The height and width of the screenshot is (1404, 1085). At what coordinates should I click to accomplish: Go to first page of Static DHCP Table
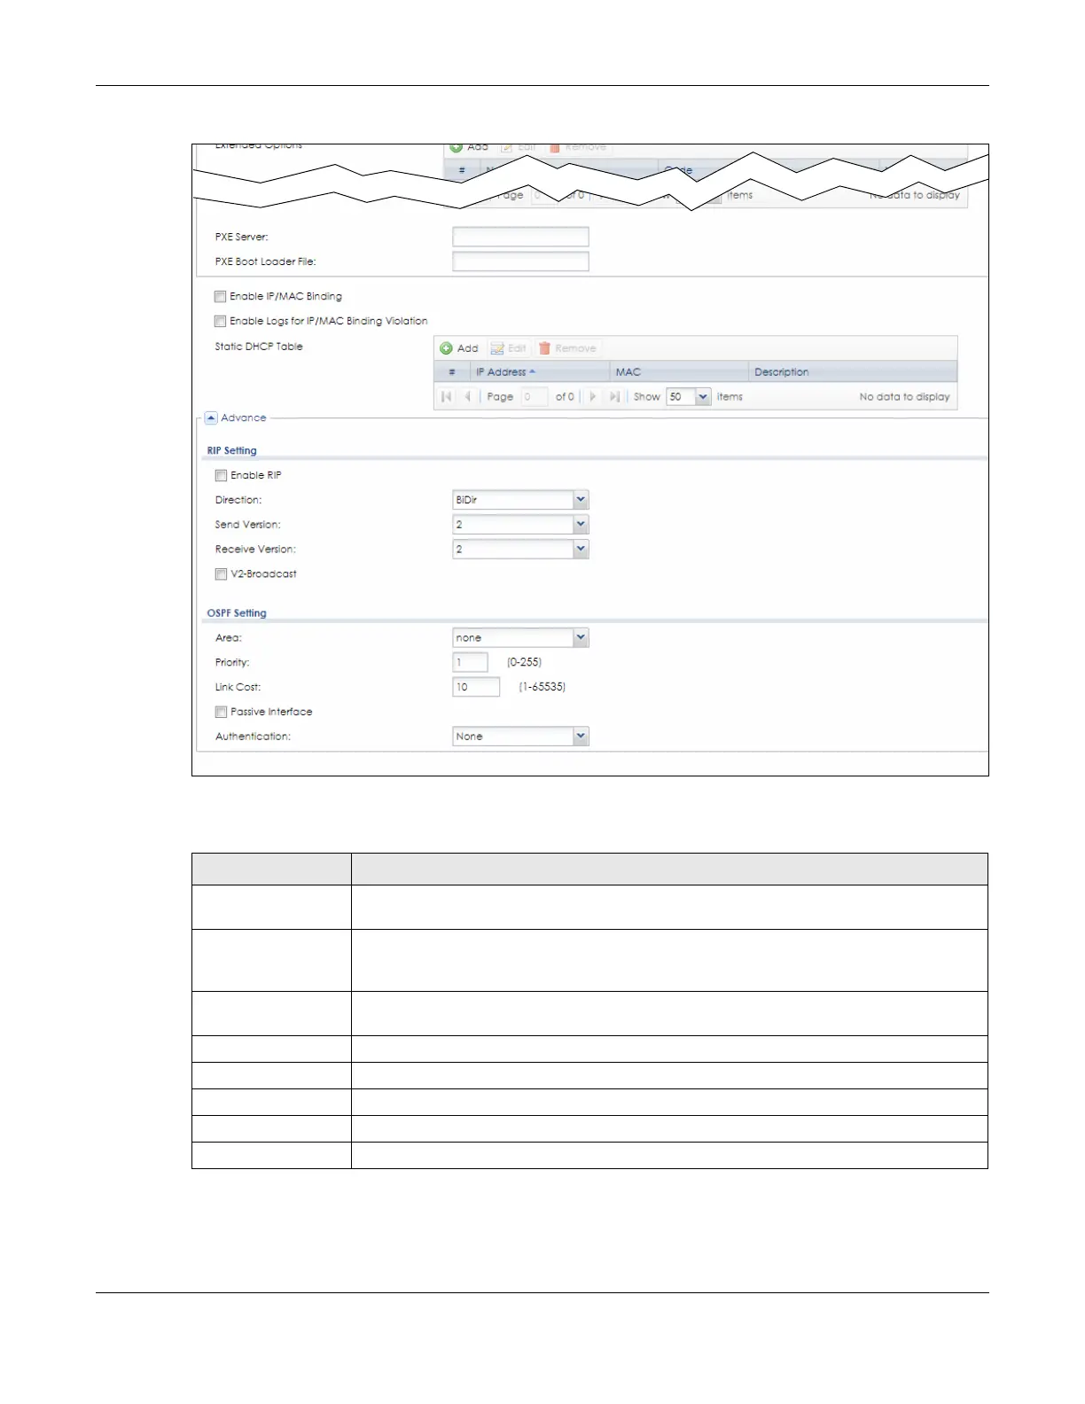pos(447,397)
